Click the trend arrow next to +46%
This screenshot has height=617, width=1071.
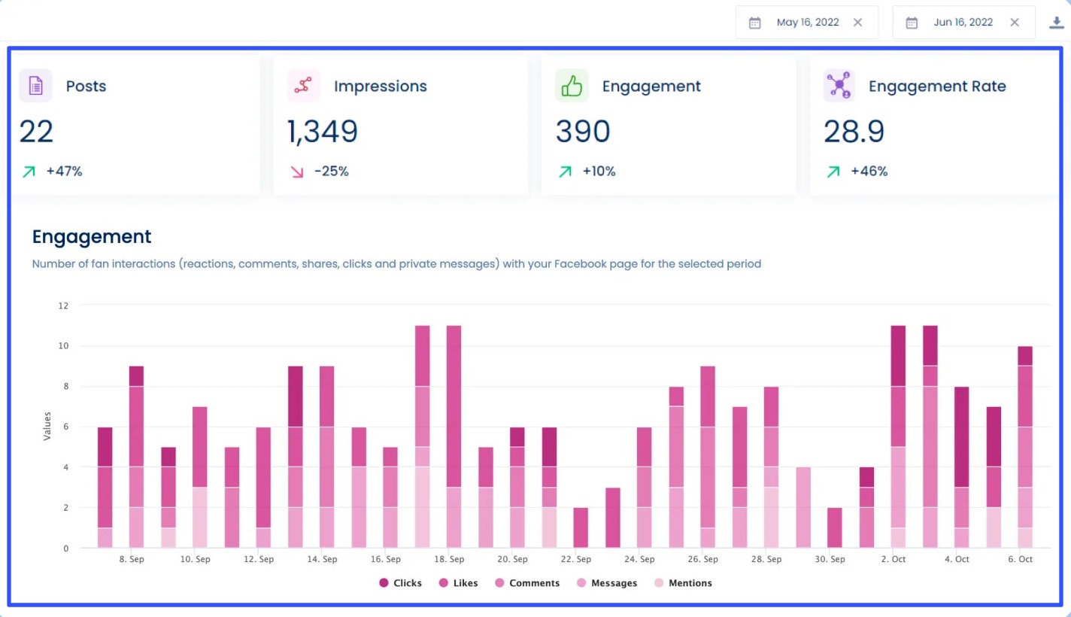click(x=832, y=171)
